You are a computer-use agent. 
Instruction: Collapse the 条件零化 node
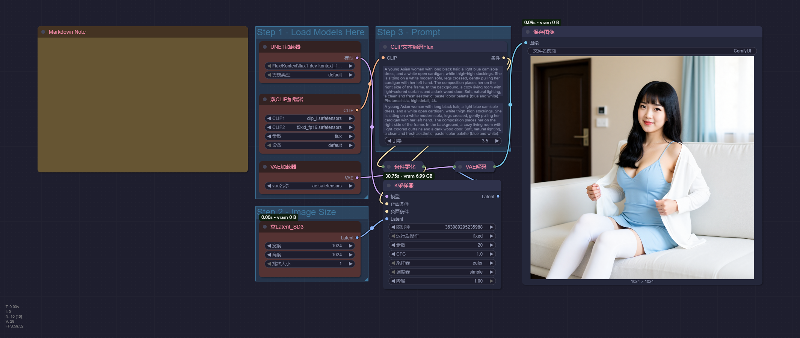tap(388, 166)
